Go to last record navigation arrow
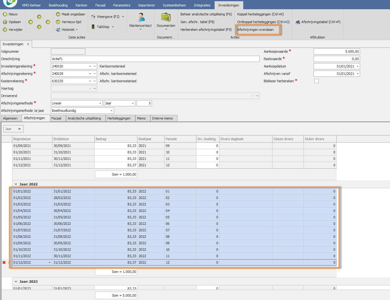Viewport: 390px width, 300px height. [x=48, y=22]
